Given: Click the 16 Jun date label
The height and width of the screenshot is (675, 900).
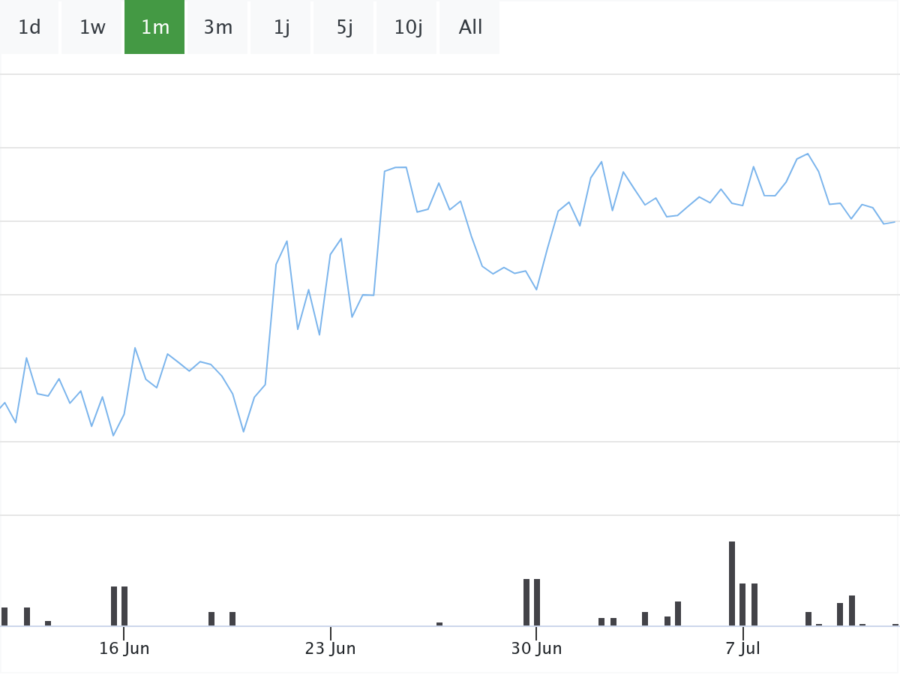Looking at the screenshot, I should tap(124, 649).
